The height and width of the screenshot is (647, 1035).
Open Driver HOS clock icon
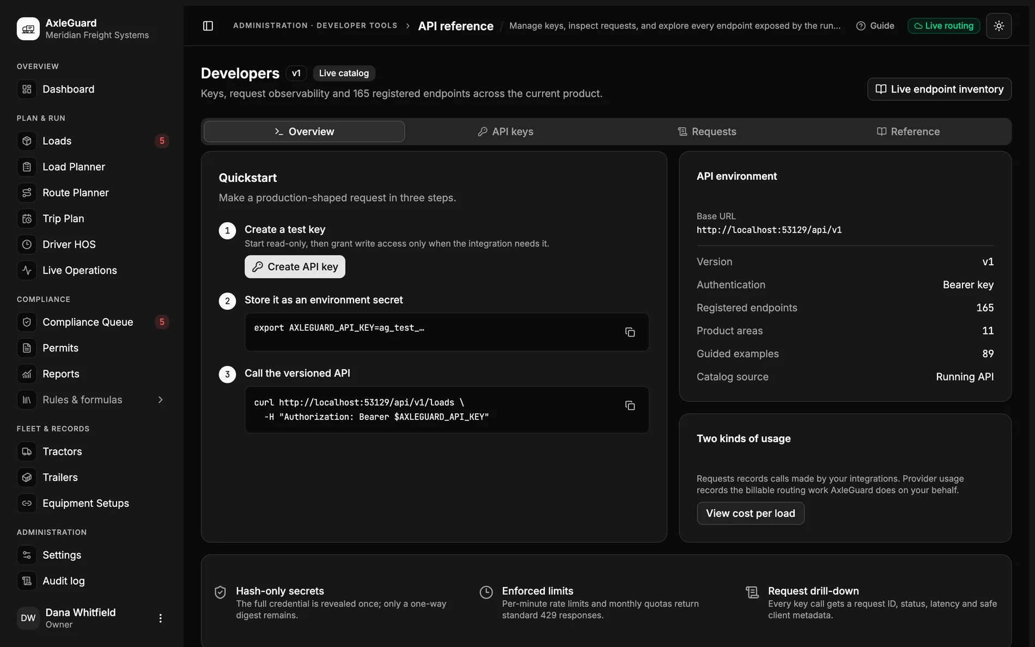point(27,245)
